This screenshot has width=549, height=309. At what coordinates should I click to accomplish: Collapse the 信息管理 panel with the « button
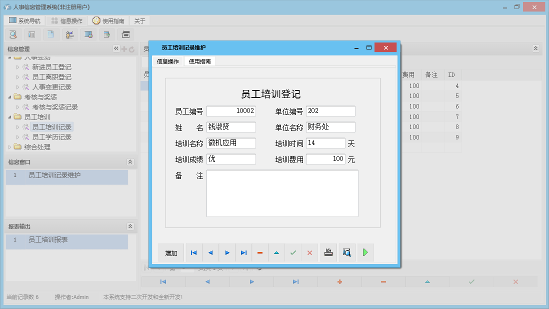116,48
